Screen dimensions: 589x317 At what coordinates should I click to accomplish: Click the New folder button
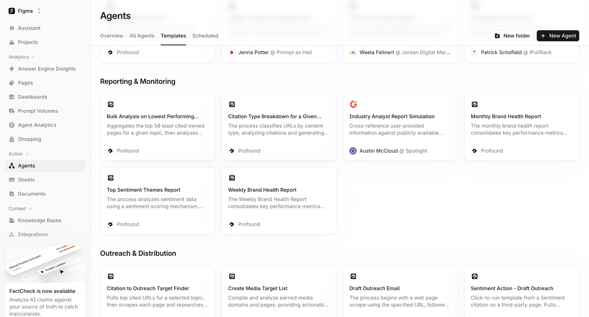point(512,36)
